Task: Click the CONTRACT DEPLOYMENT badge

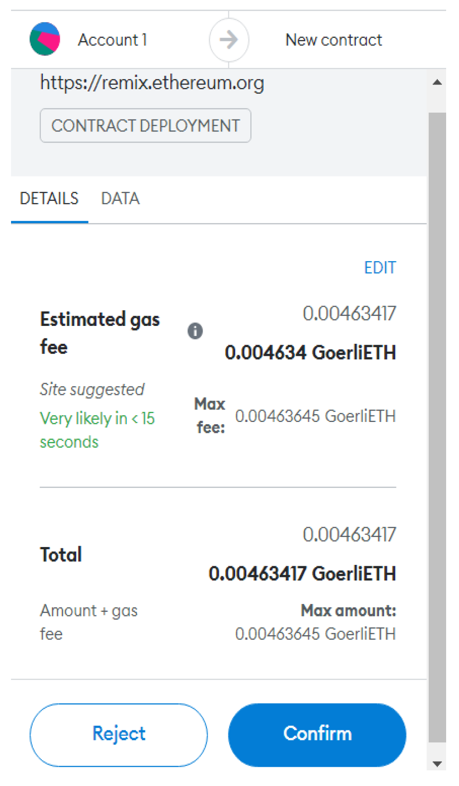Action: [x=145, y=125]
